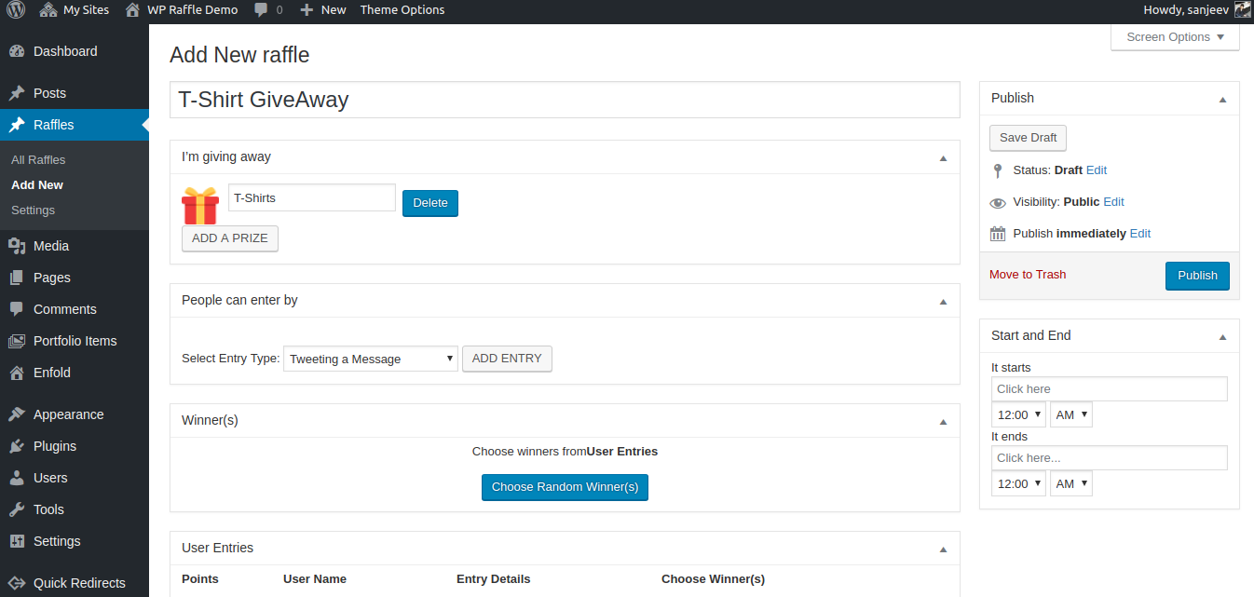The image size is (1254, 597).
Task: Open Screen Options dropdown
Action: (1175, 37)
